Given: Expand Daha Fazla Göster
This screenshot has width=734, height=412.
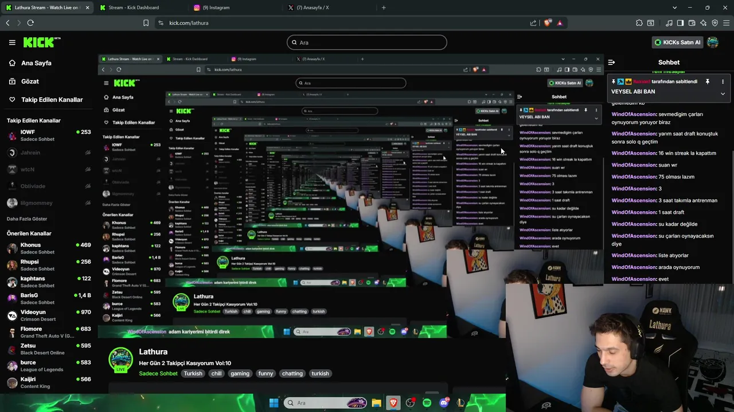Looking at the screenshot, I should click(x=27, y=219).
